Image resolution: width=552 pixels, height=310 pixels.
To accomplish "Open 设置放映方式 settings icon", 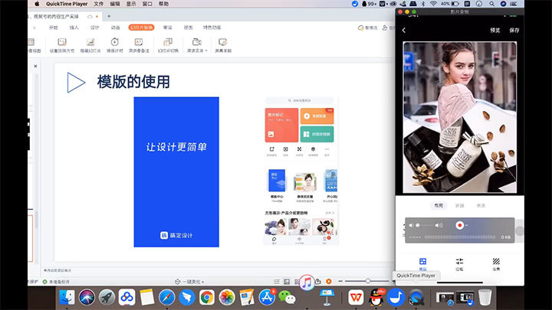I will point(63,41).
